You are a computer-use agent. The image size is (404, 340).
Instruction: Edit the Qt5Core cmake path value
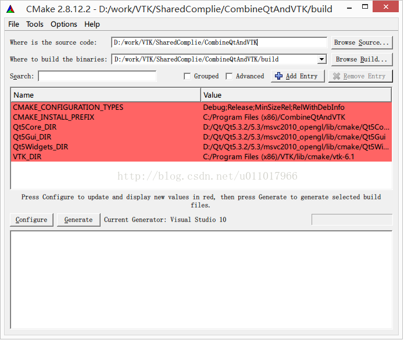pyautogui.click(x=296, y=127)
